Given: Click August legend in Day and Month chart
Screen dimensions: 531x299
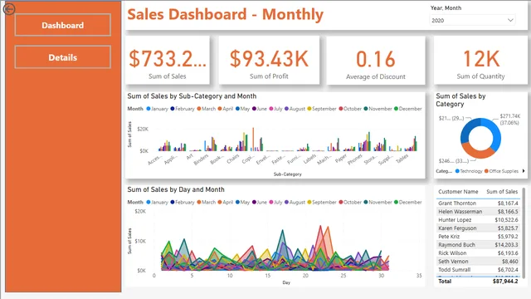Looking at the screenshot, I should coord(295,203).
